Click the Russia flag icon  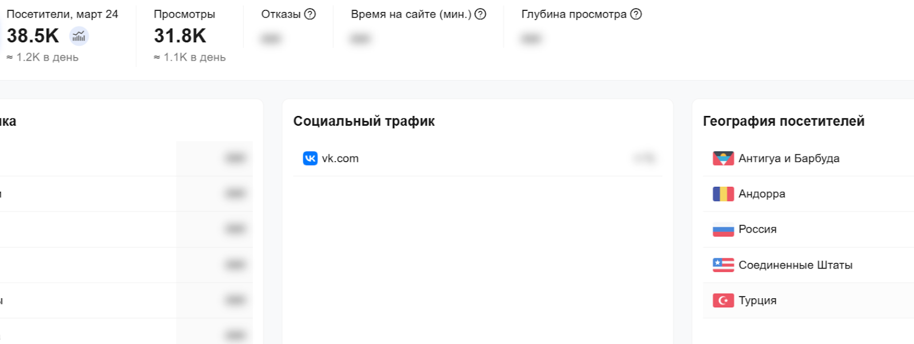[723, 229]
